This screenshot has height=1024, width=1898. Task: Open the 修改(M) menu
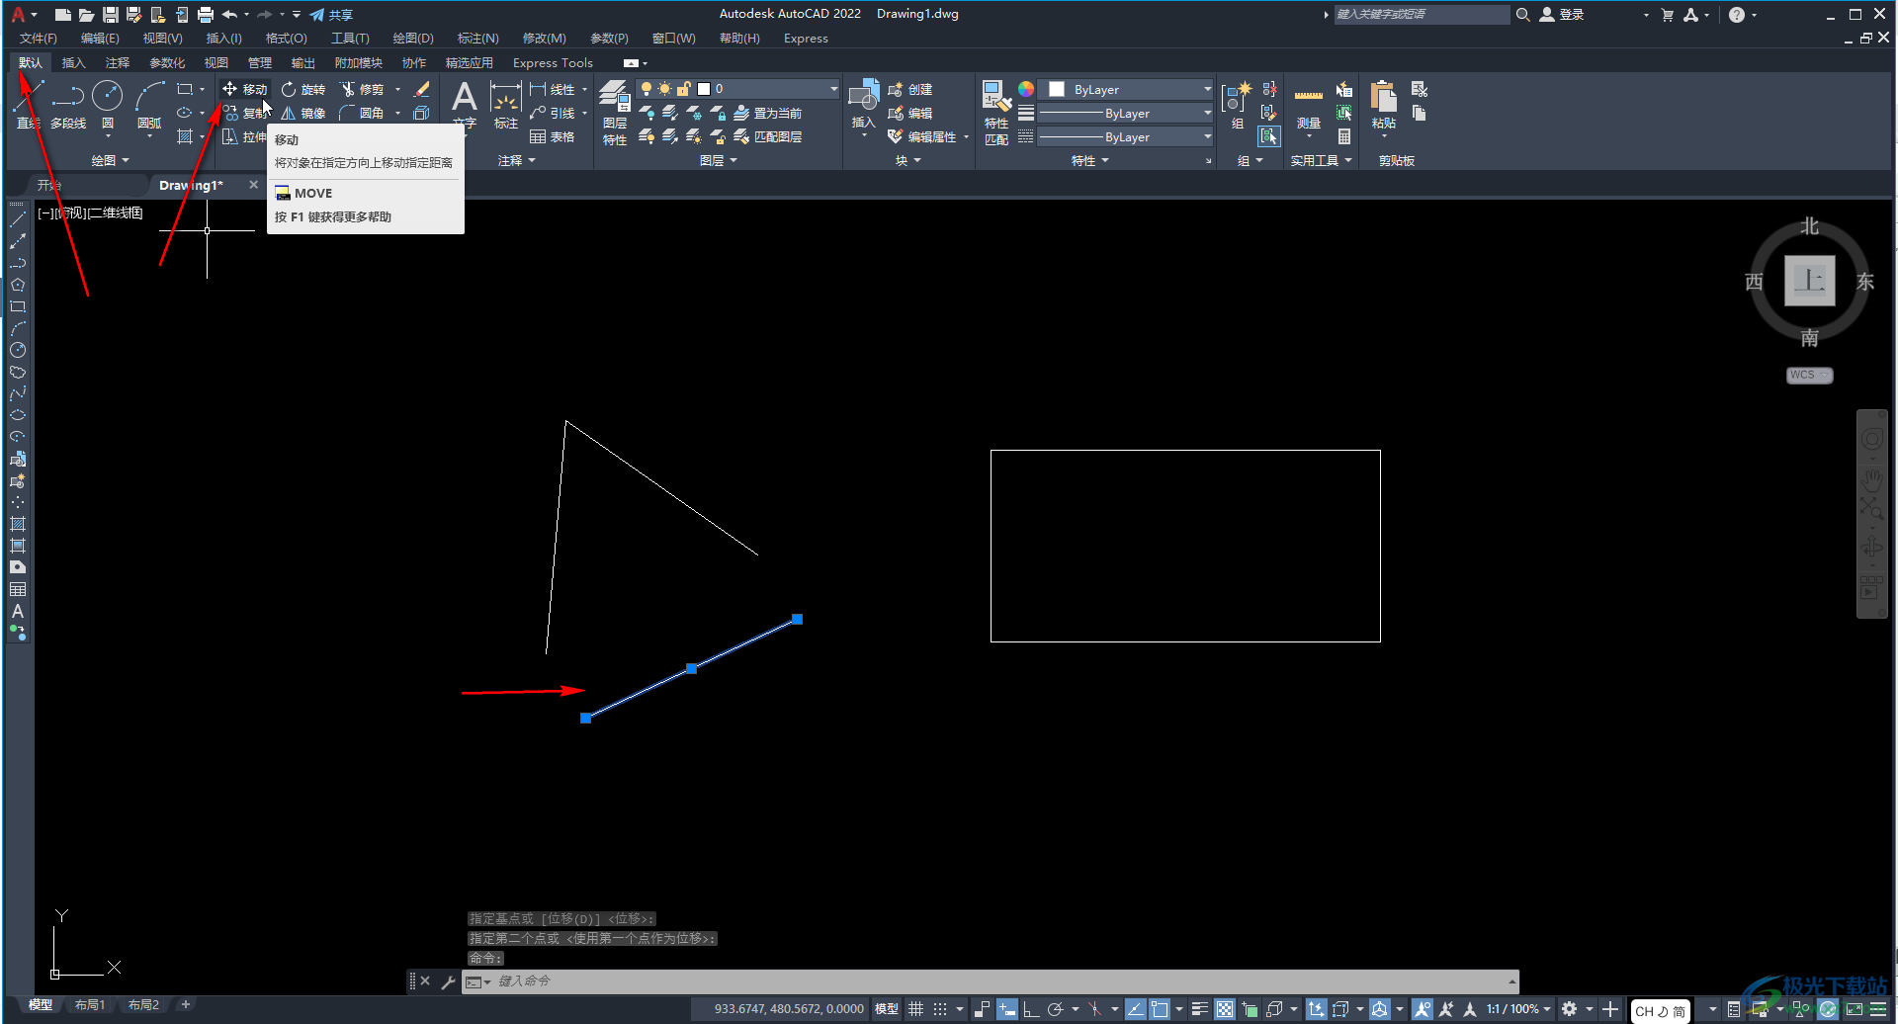[x=544, y=39]
